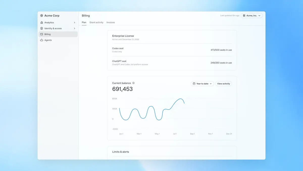Click the calendar icon in Year to date
Screen dimensions: 303x171
click(x=194, y=84)
